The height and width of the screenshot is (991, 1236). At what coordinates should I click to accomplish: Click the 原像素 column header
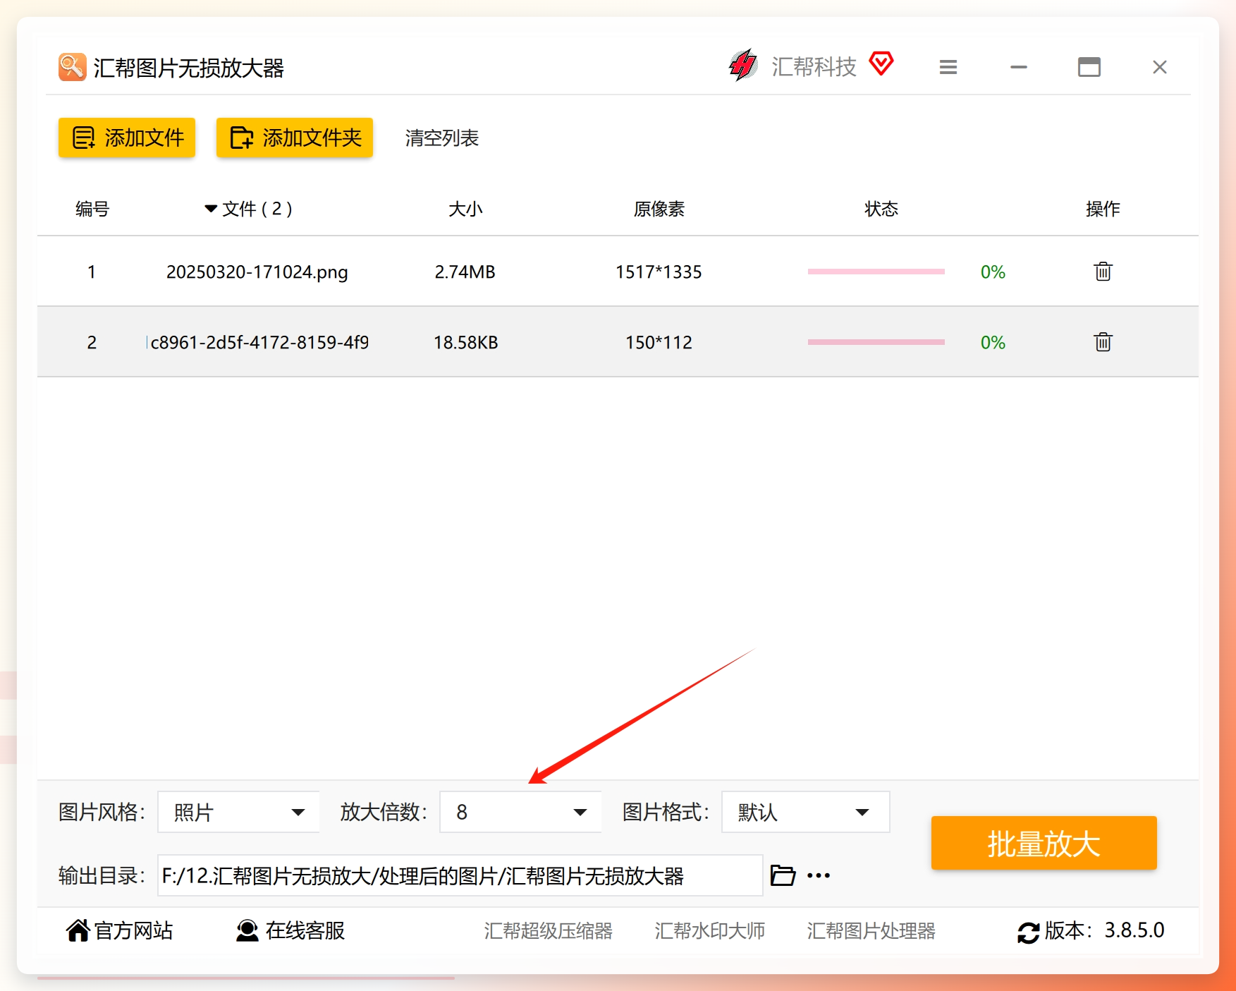coord(659,209)
